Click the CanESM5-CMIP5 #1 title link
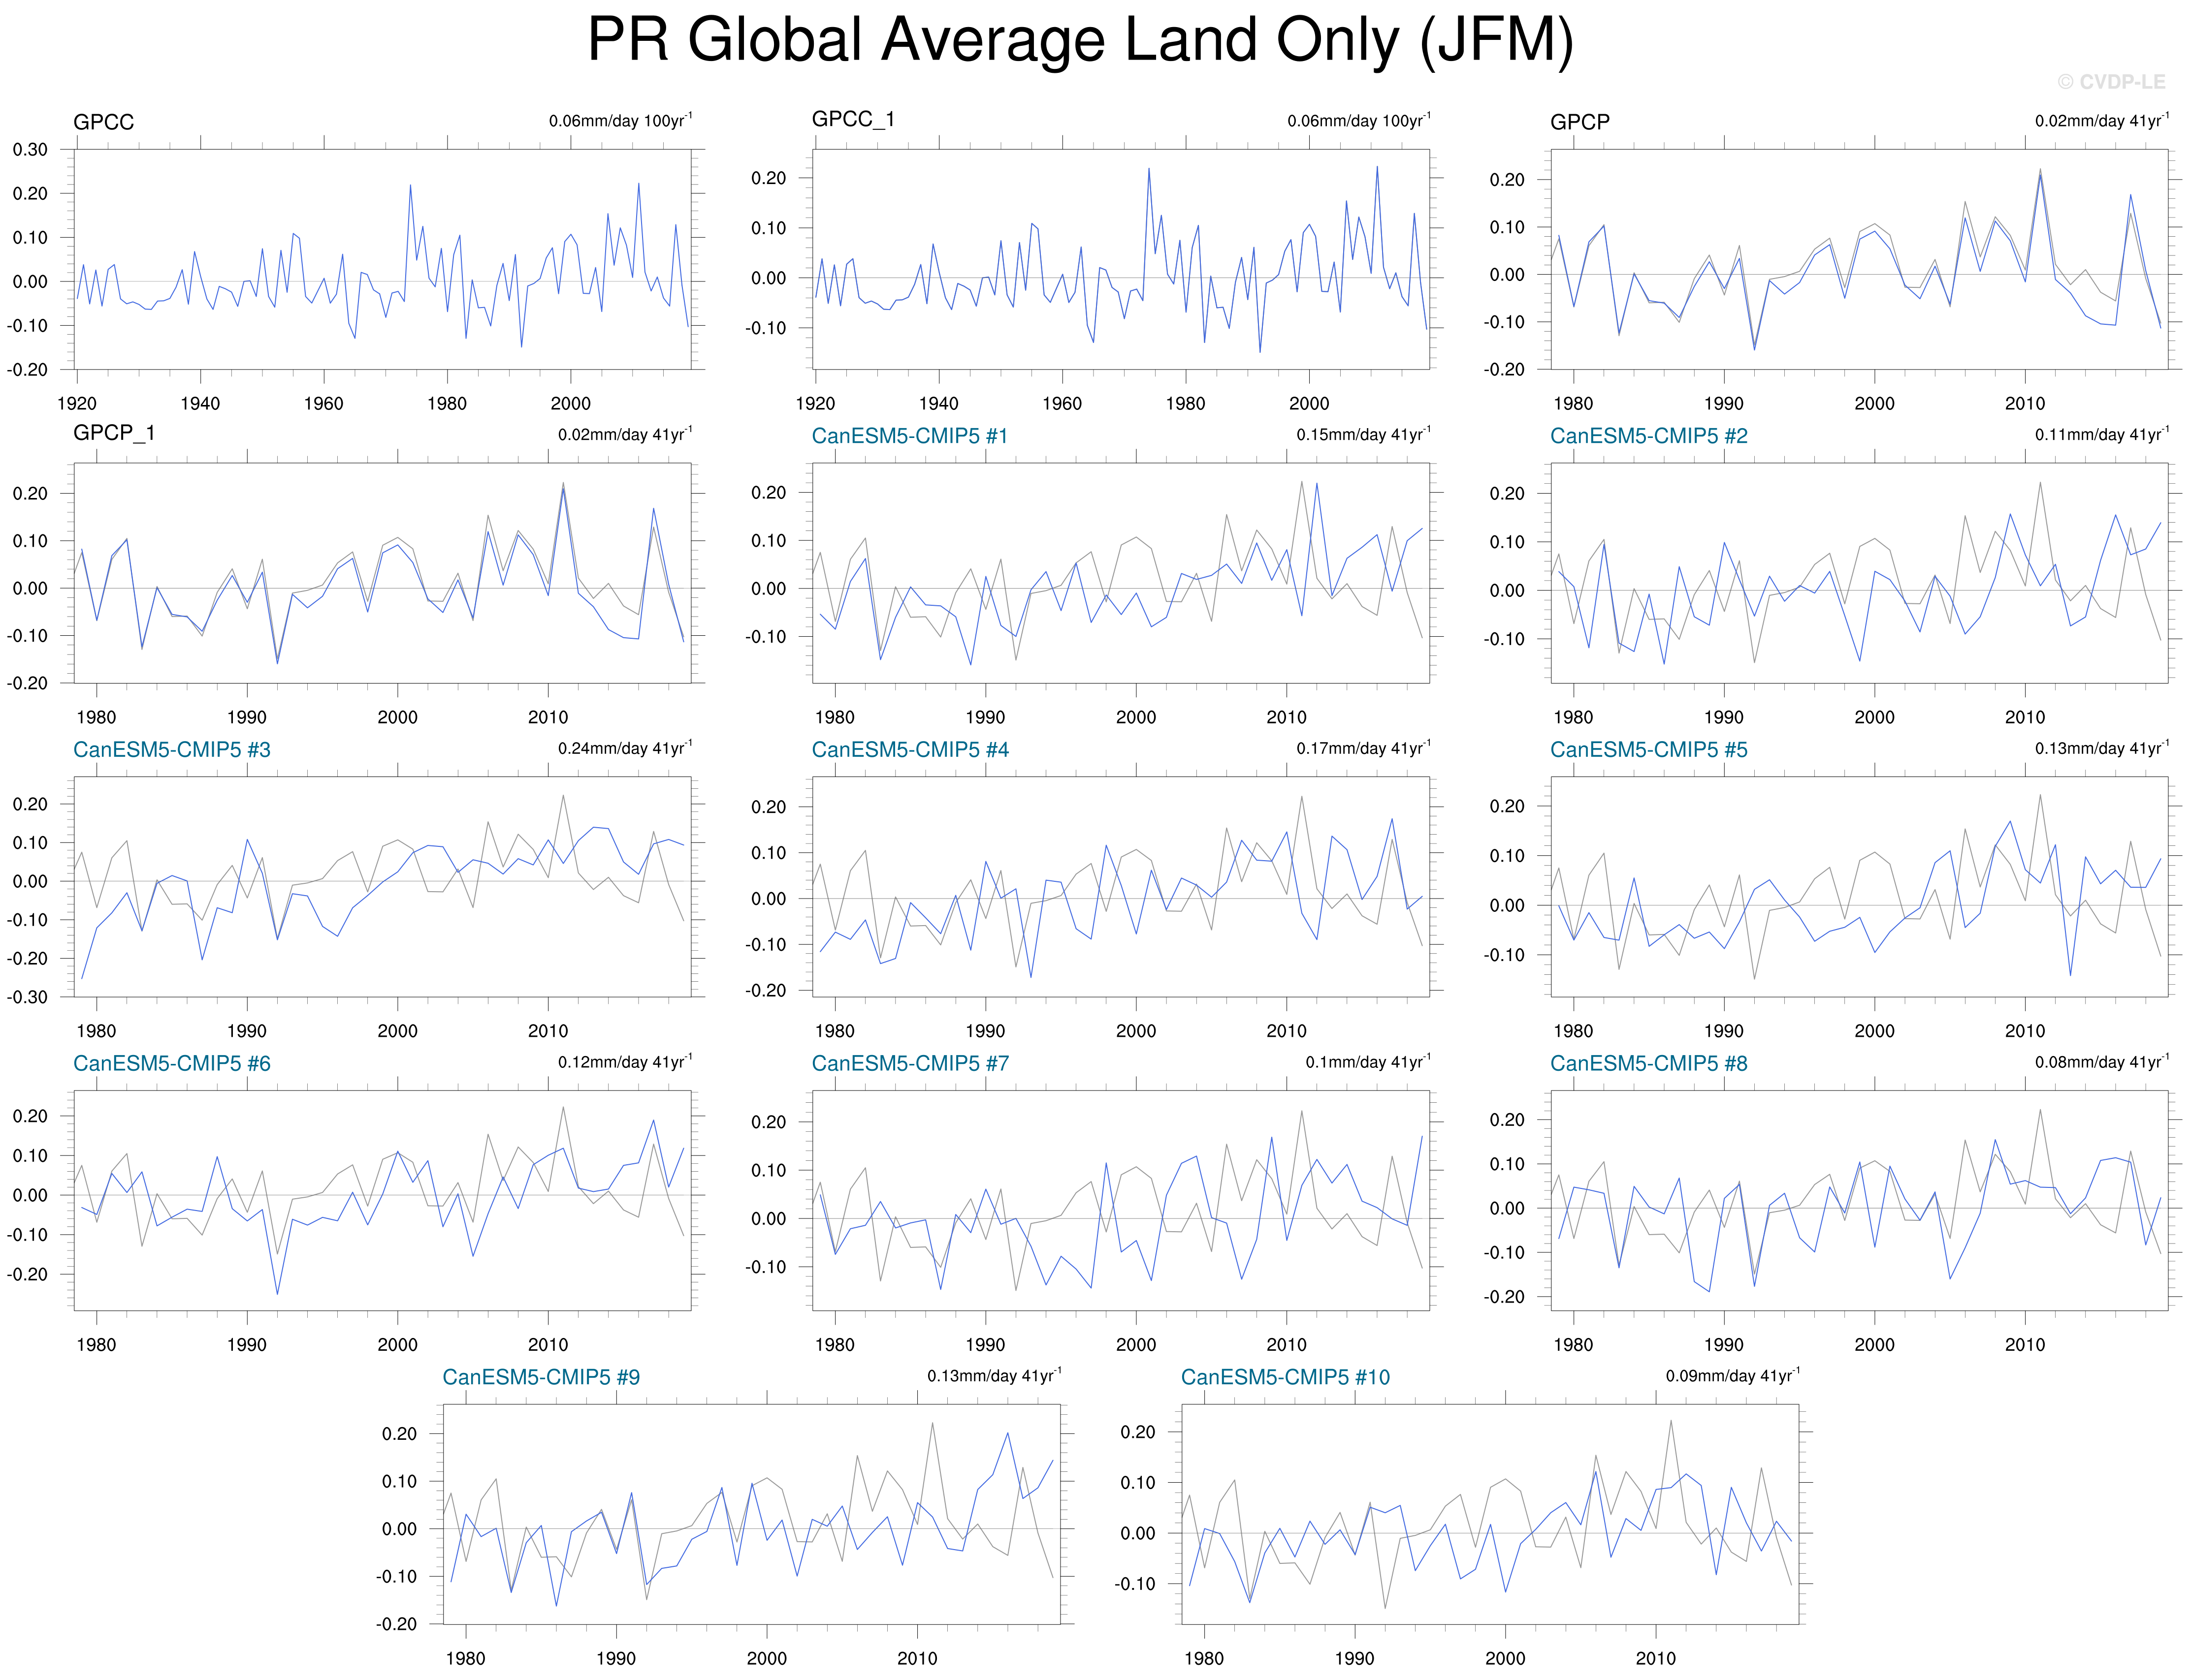 (908, 436)
